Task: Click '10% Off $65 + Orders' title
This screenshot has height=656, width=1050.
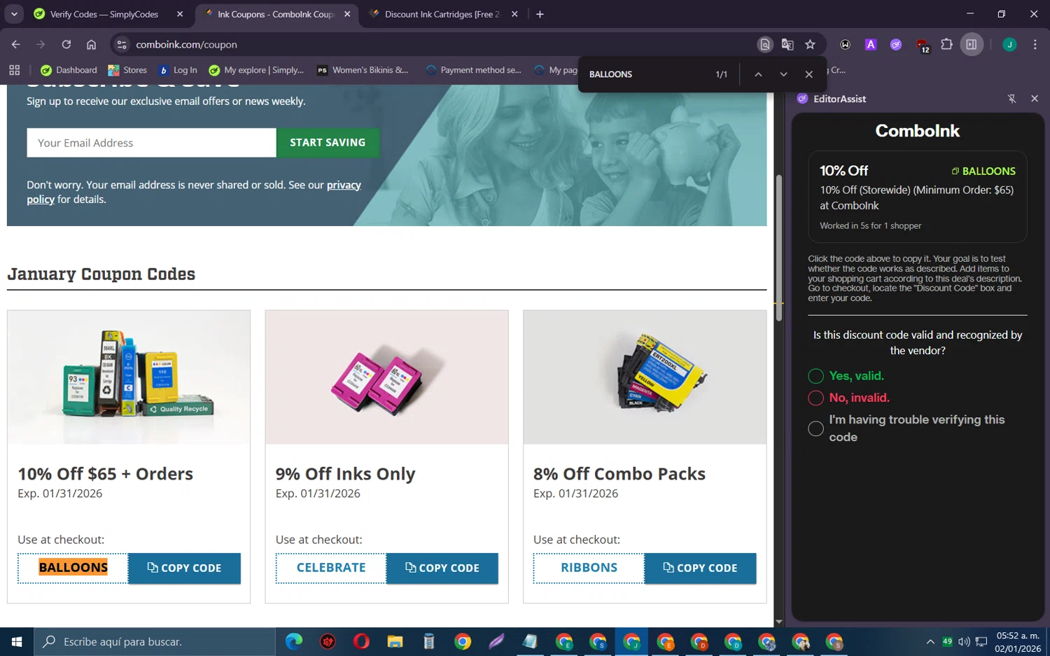Action: tap(105, 474)
